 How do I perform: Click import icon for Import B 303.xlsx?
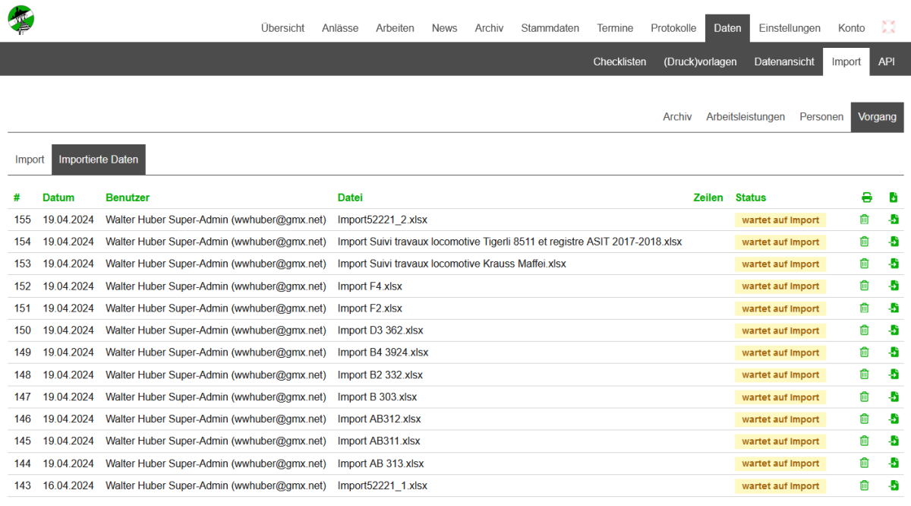[894, 397]
